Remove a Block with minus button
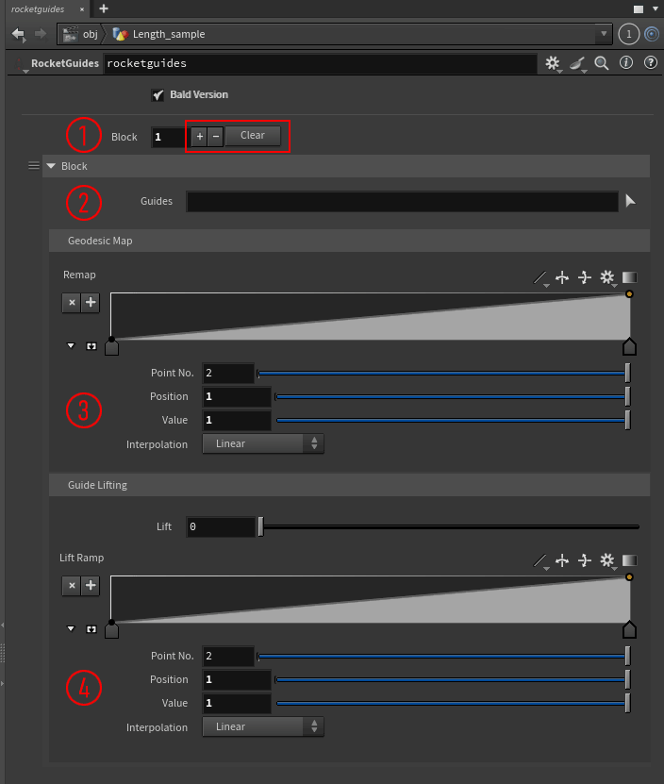The width and height of the screenshot is (664, 784). 215,136
